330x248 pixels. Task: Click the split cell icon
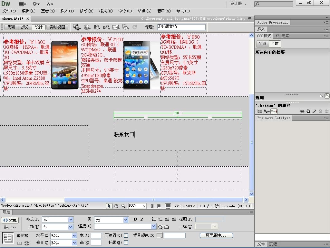point(26,243)
